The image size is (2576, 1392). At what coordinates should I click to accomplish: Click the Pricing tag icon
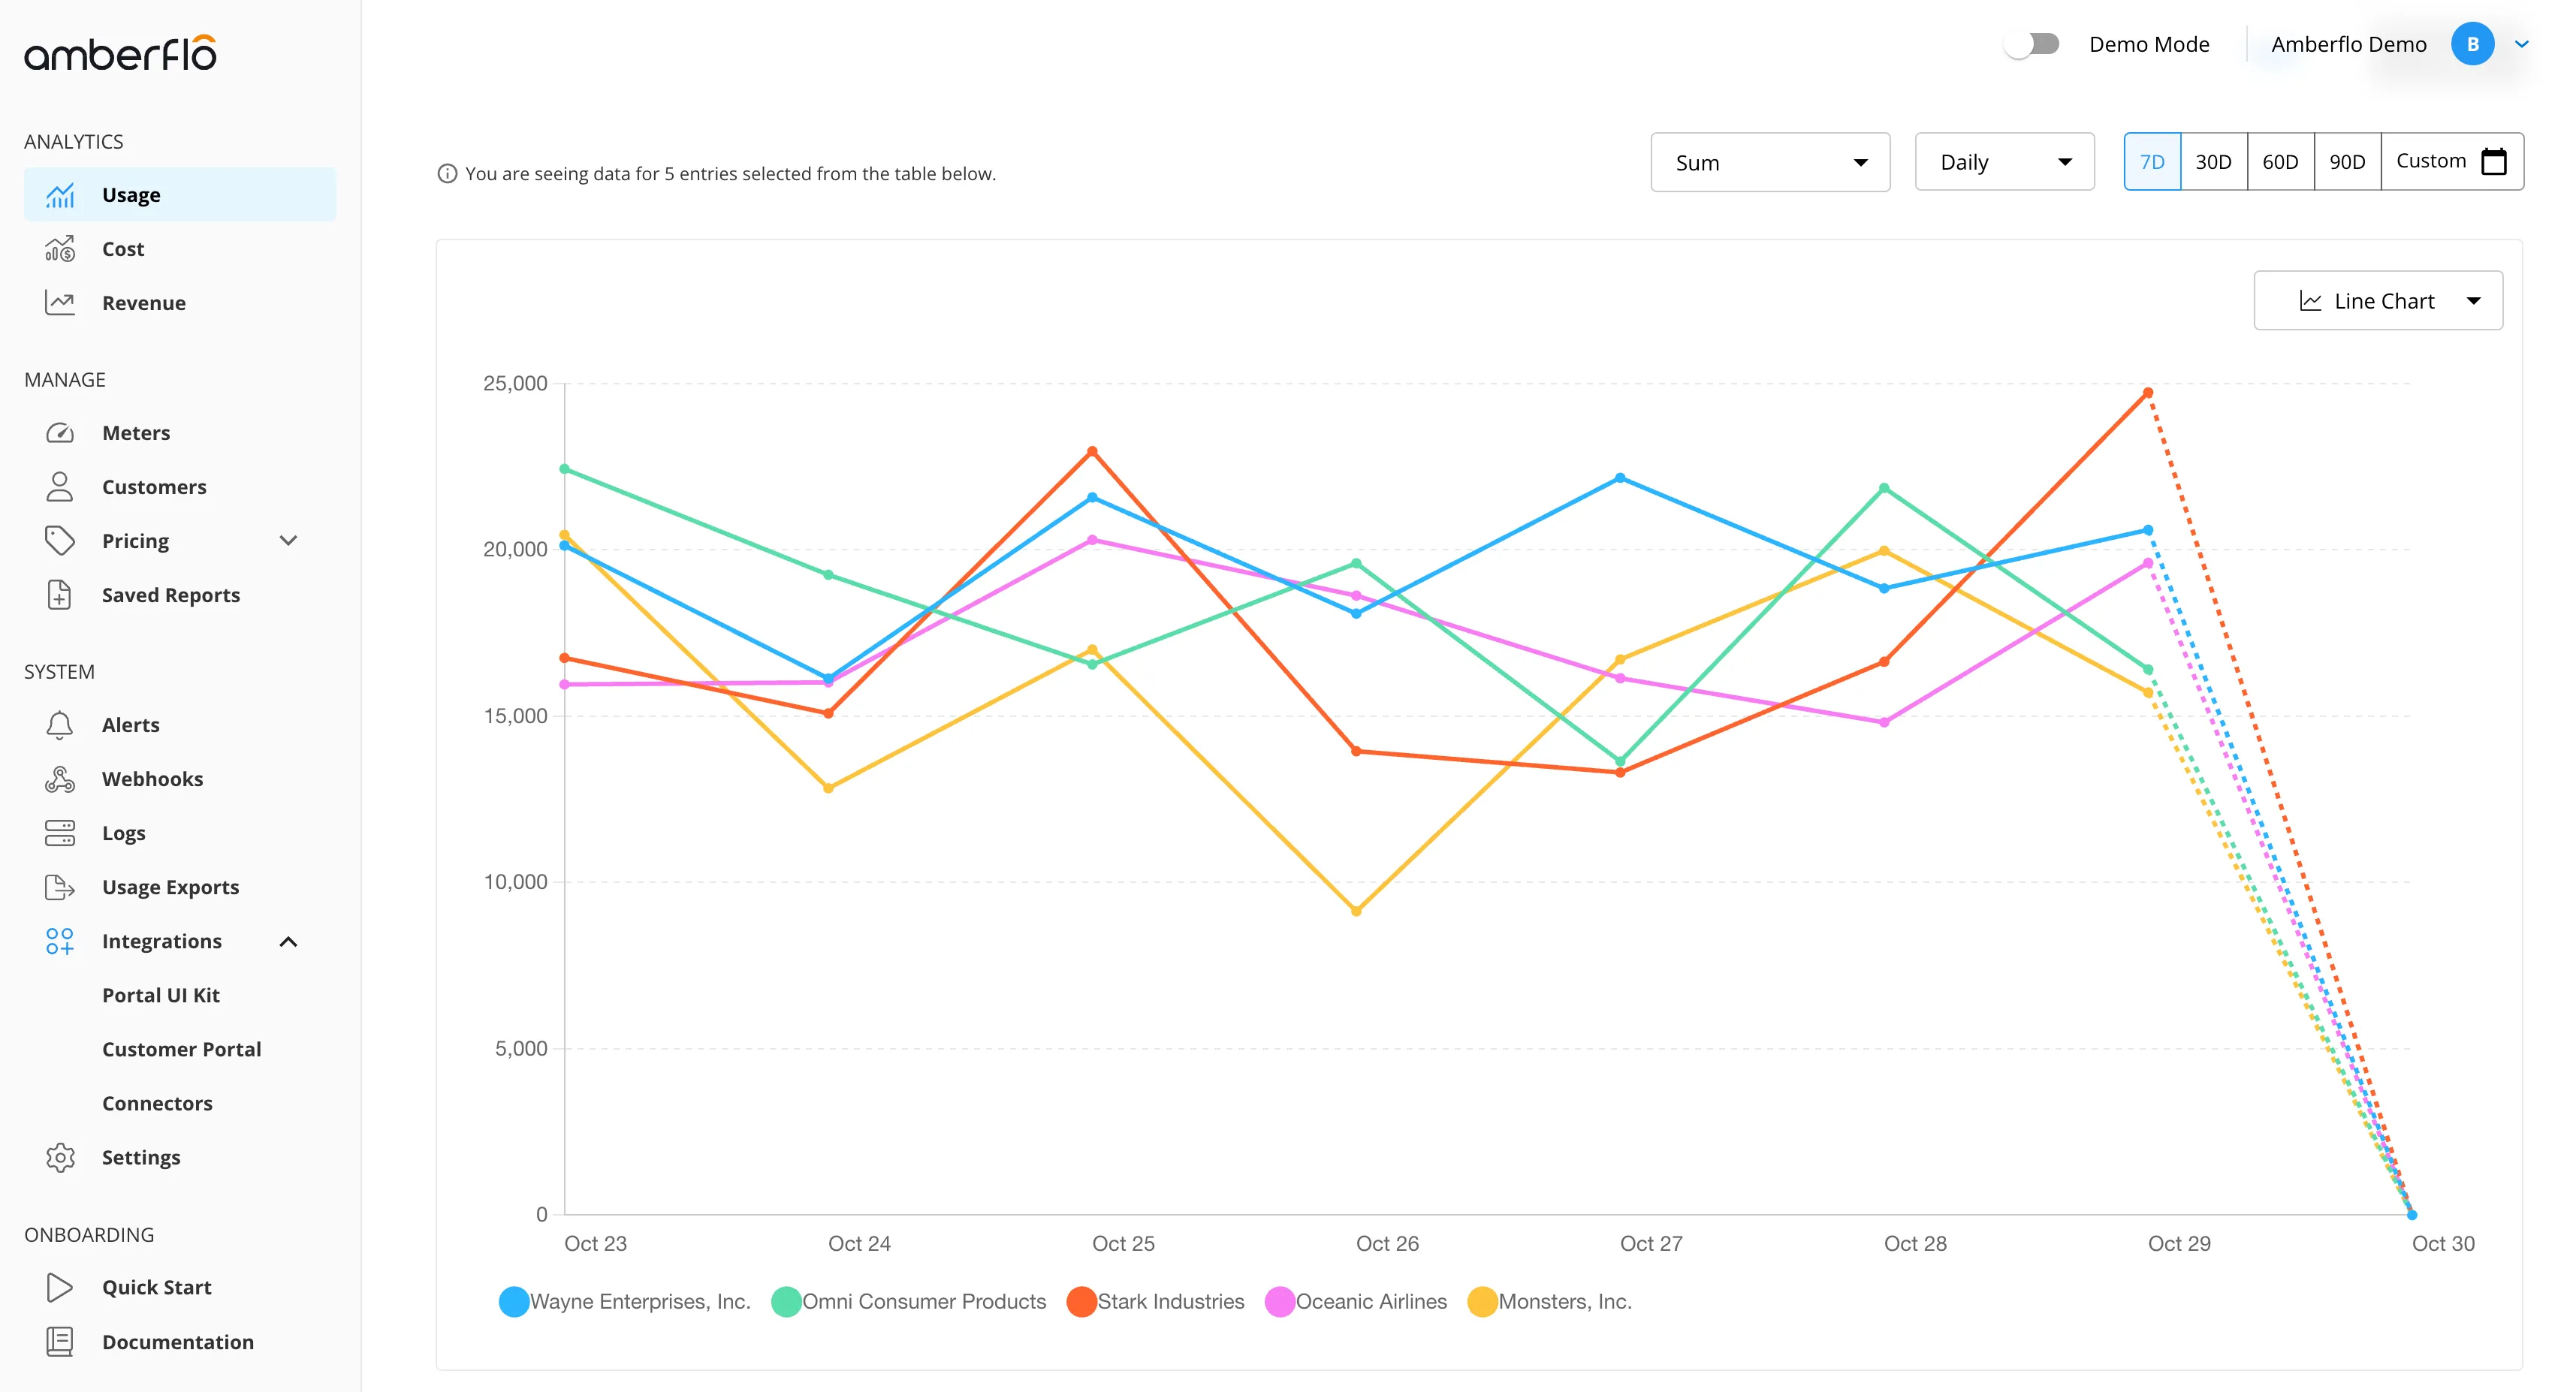pyautogui.click(x=60, y=541)
